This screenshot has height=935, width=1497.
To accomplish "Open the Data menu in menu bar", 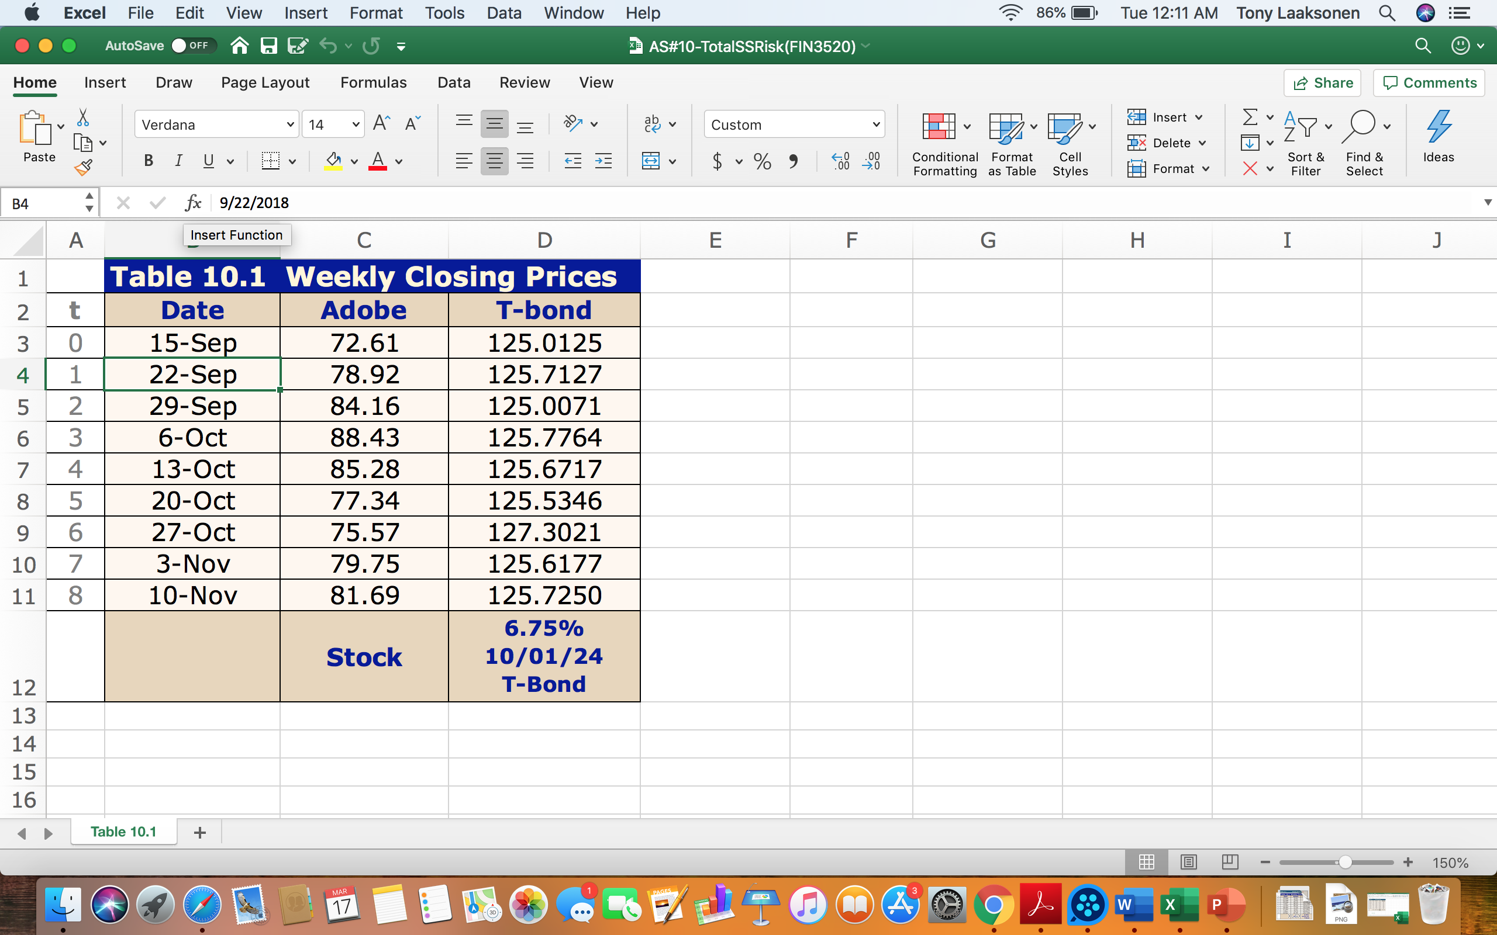I will click(503, 12).
